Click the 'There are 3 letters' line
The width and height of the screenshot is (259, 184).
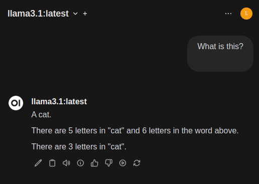[79, 146]
